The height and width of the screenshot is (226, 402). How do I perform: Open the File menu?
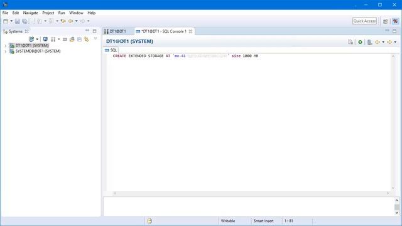6,13
